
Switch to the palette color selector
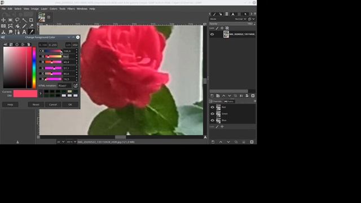click(x=29, y=45)
